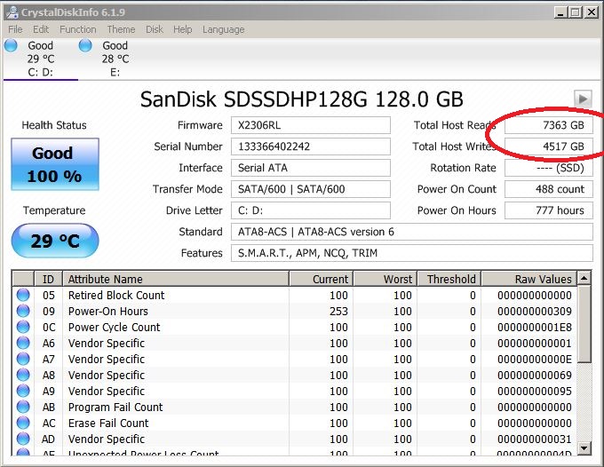Open the Help menu
Viewport: 604px width, 467px height.
point(183,29)
